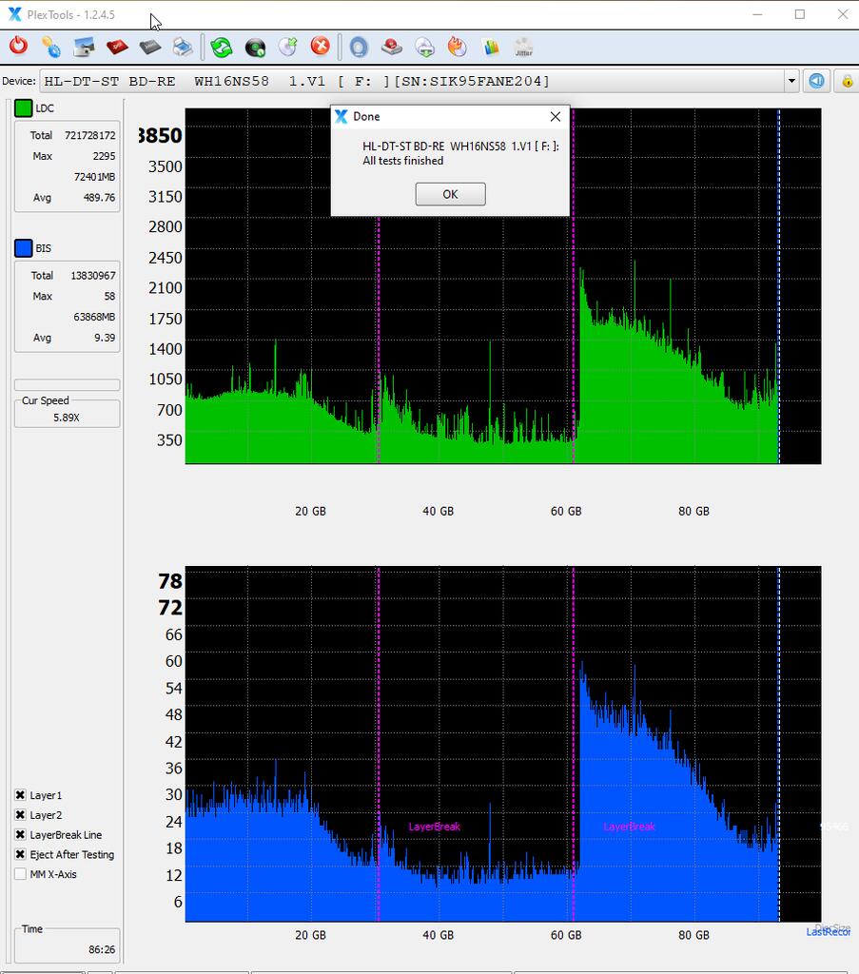Click the red disc drive icon
859x974 pixels.
[392, 47]
